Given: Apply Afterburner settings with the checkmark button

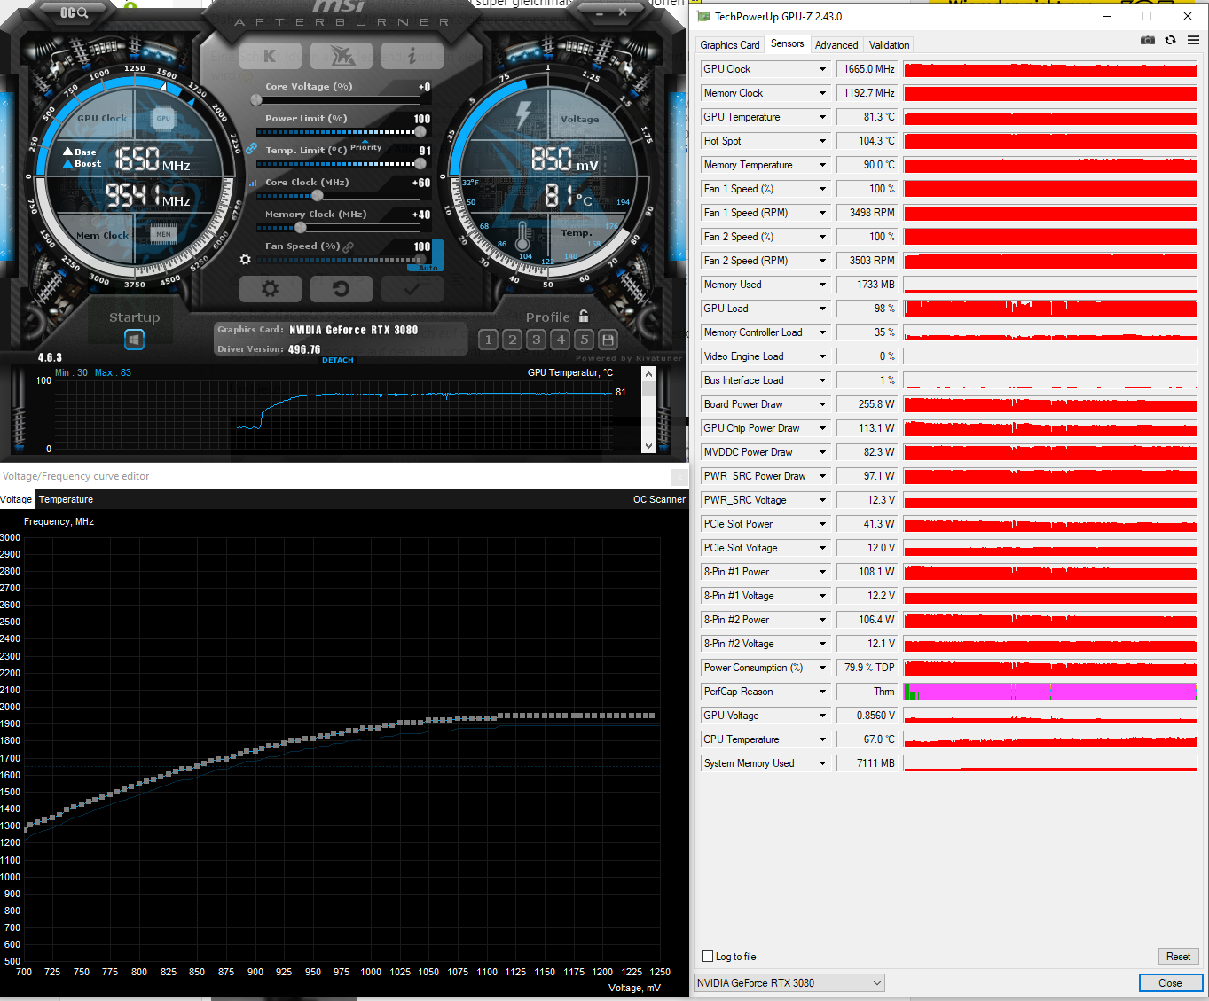Looking at the screenshot, I should pos(412,289).
